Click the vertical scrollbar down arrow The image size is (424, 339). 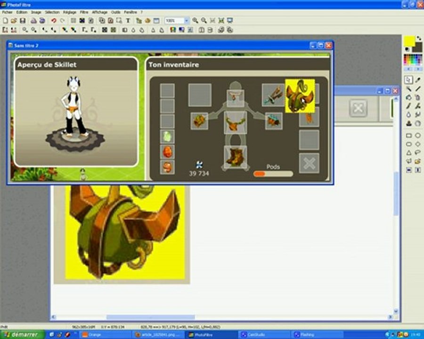[396, 311]
